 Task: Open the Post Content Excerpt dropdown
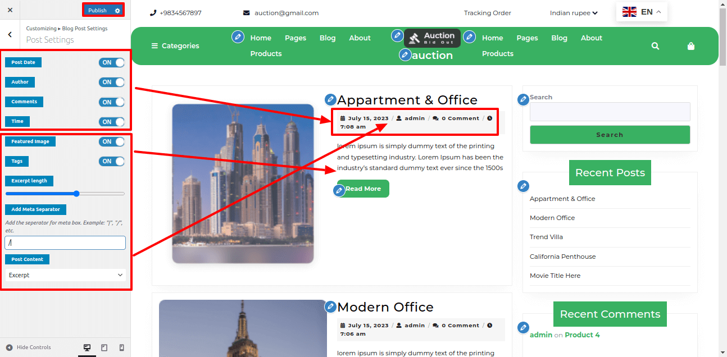tap(65, 275)
